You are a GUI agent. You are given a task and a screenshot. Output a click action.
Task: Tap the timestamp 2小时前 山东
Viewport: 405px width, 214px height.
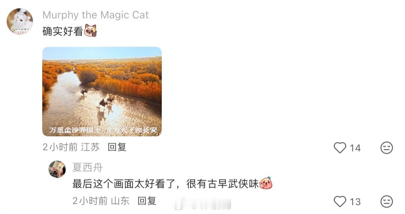pyautogui.click(x=101, y=201)
